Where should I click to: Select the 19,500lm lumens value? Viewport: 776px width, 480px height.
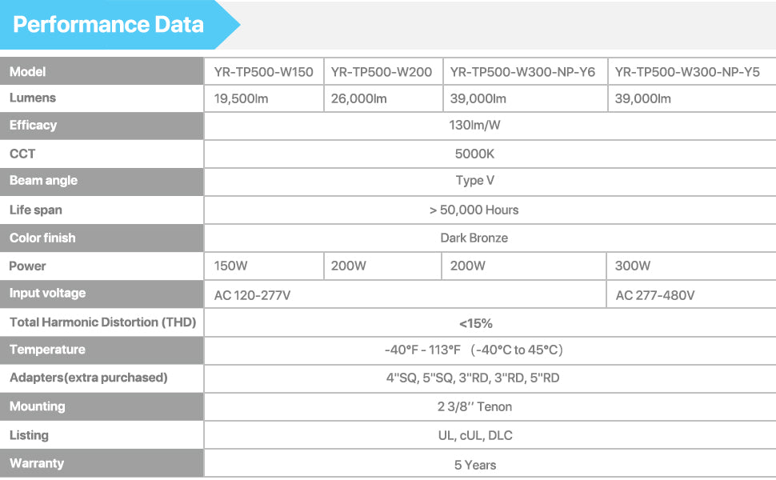pyautogui.click(x=241, y=98)
